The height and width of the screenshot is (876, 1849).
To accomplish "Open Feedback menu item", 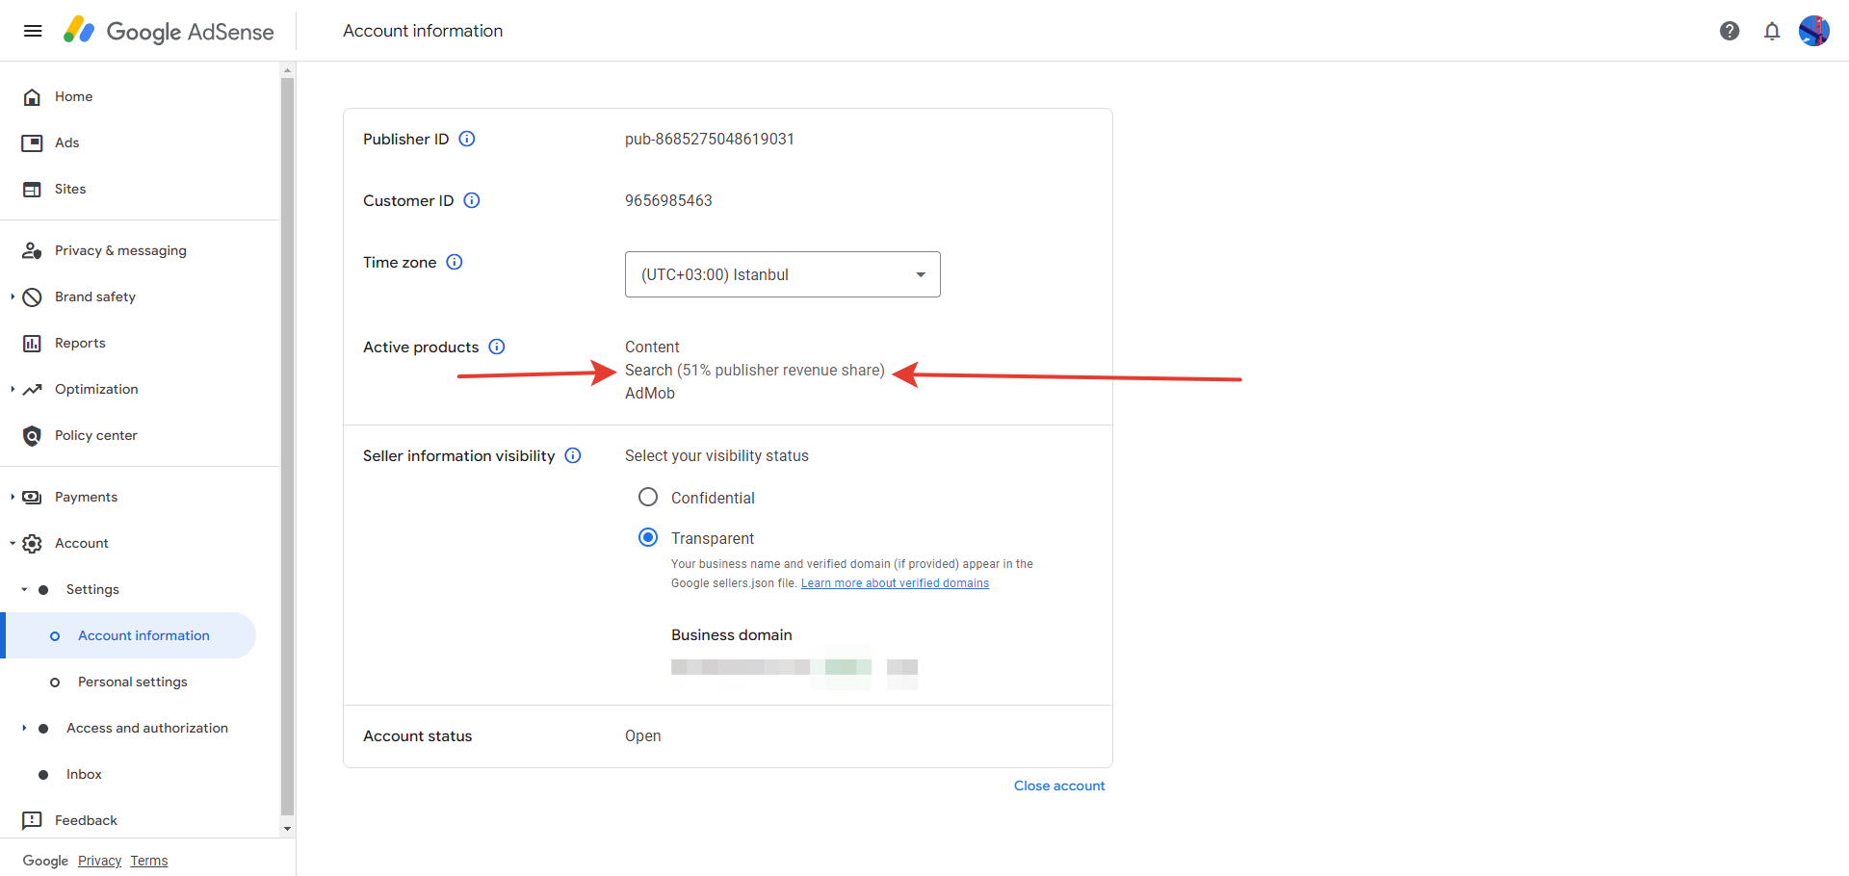I will 86,820.
